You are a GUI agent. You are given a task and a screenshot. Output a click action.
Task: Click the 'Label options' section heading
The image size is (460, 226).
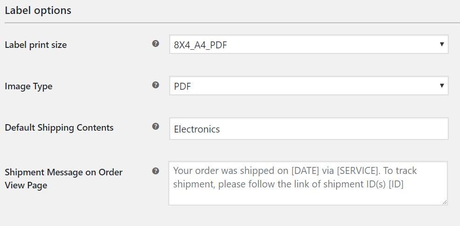(x=38, y=10)
